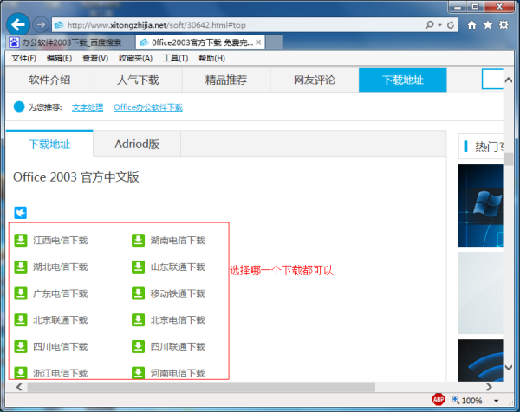Open favorites star icon
This screenshot has width=520, height=412.
(487, 25)
